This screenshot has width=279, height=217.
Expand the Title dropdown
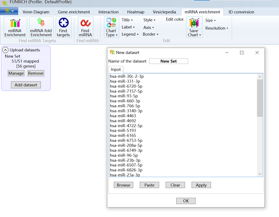[x=127, y=20]
